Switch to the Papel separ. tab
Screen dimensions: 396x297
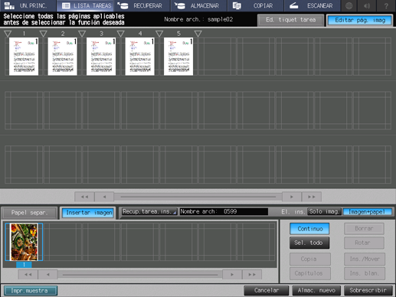click(x=29, y=213)
